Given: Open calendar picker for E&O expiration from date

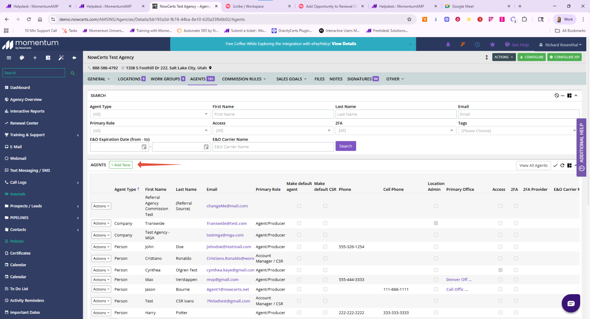Looking at the screenshot, I should click(x=144, y=147).
